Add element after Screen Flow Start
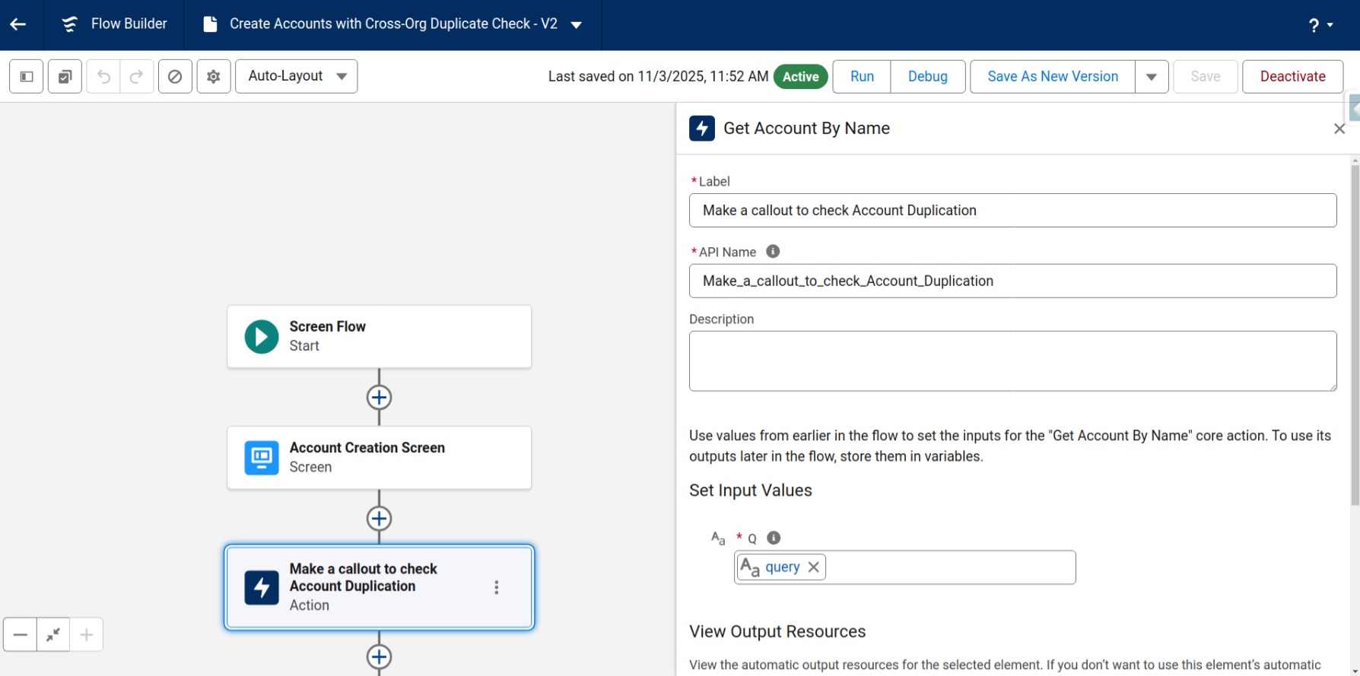 (379, 398)
